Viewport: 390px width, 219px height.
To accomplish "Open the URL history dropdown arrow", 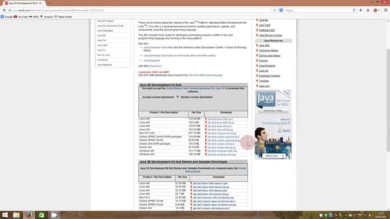I will [x=271, y=10].
